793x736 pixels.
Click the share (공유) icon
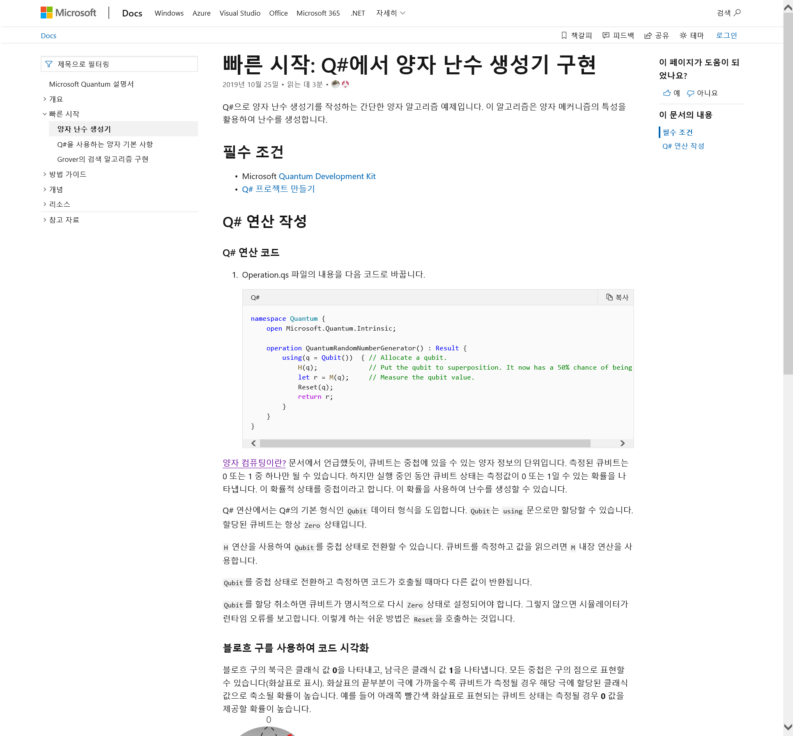point(648,35)
